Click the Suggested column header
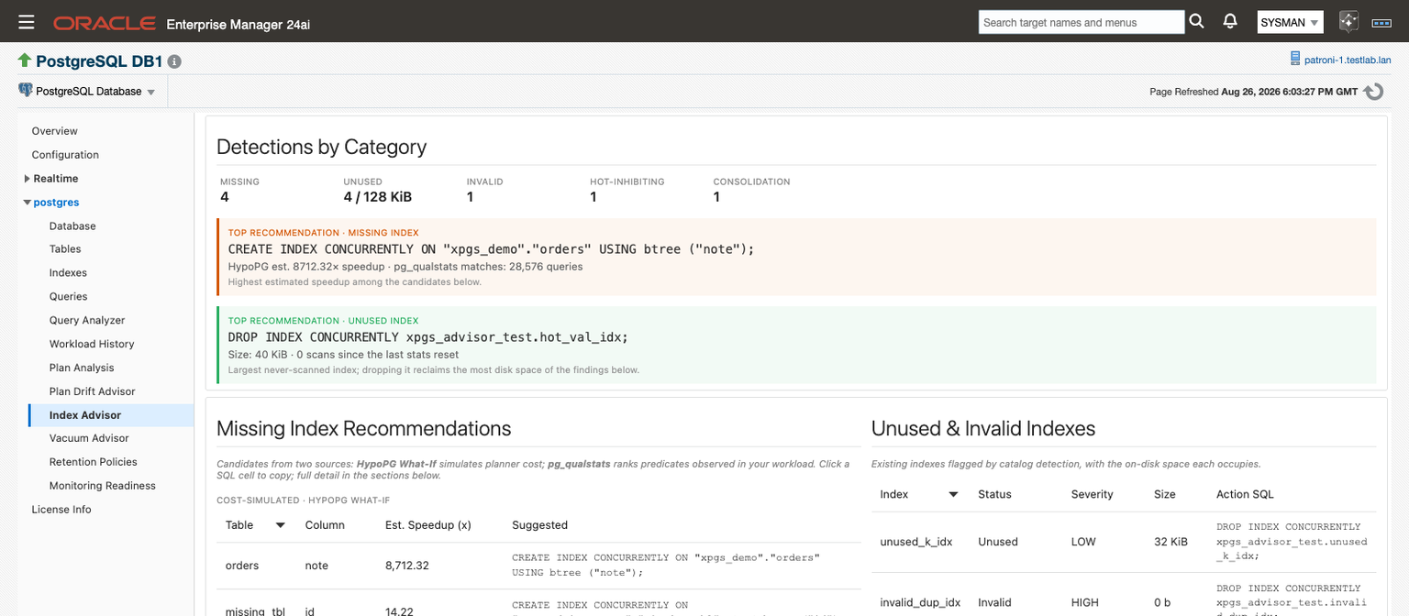This screenshot has width=1409, height=616. pyautogui.click(x=539, y=525)
